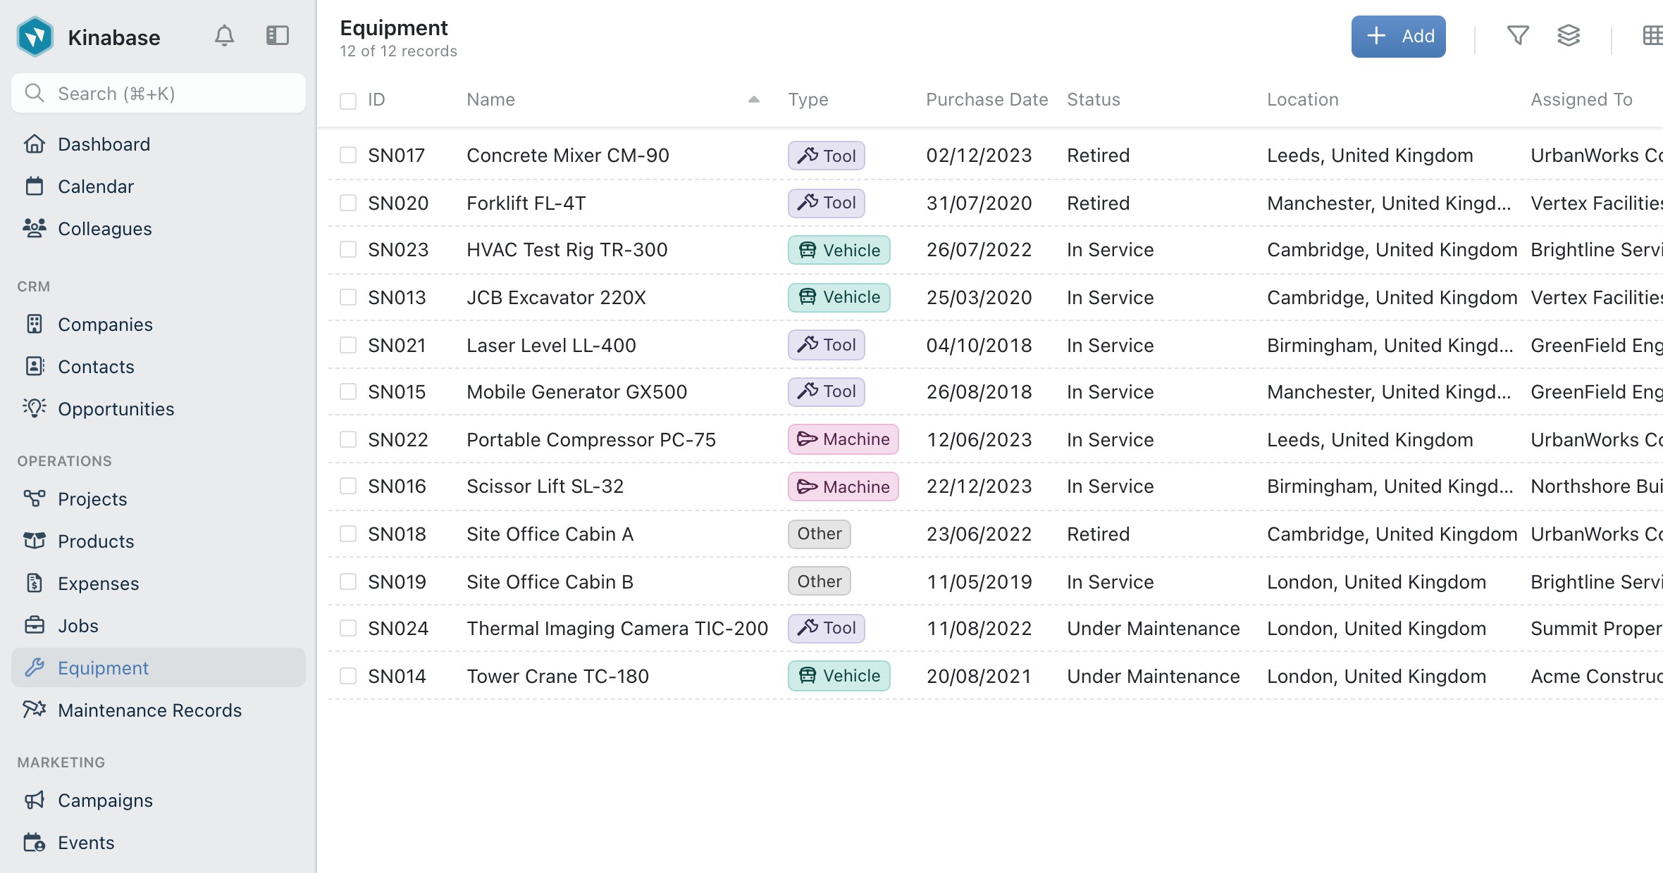
Task: Sort by the Status column header
Action: [x=1094, y=100]
